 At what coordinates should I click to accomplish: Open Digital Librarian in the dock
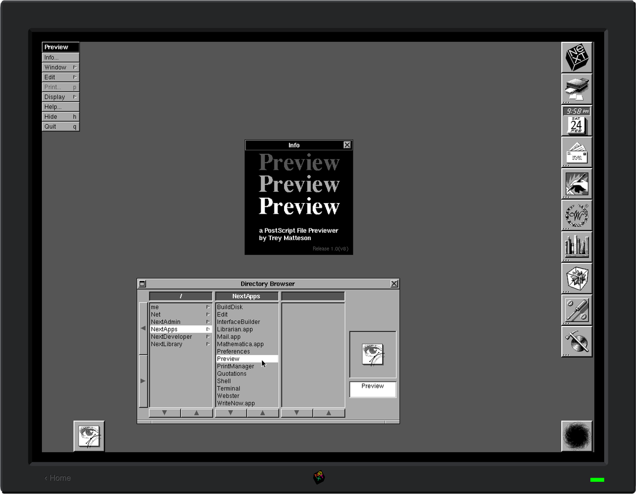coord(577,247)
